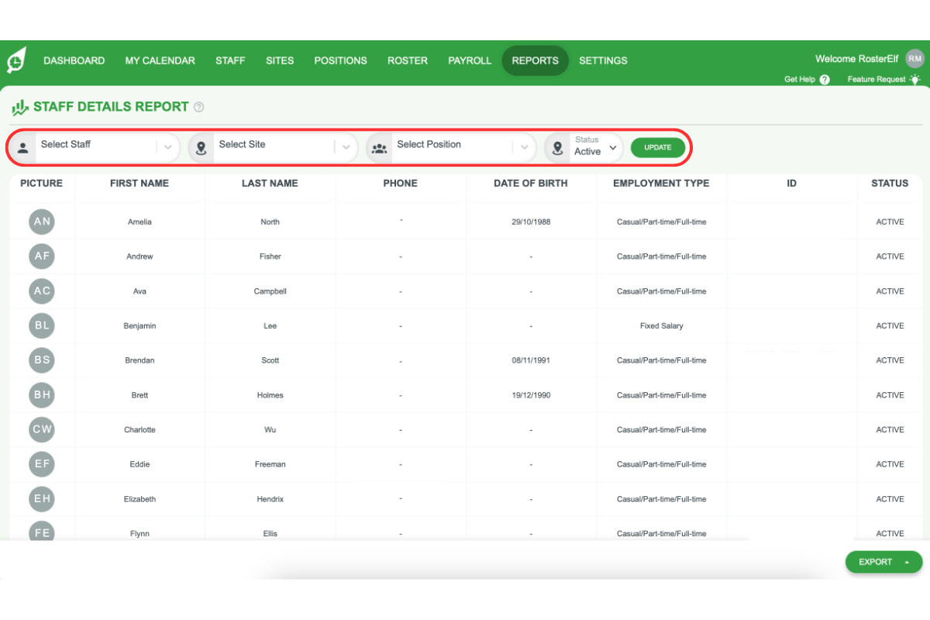930x620 pixels.
Task: Expand the Select Position dropdown
Action: (x=525, y=146)
